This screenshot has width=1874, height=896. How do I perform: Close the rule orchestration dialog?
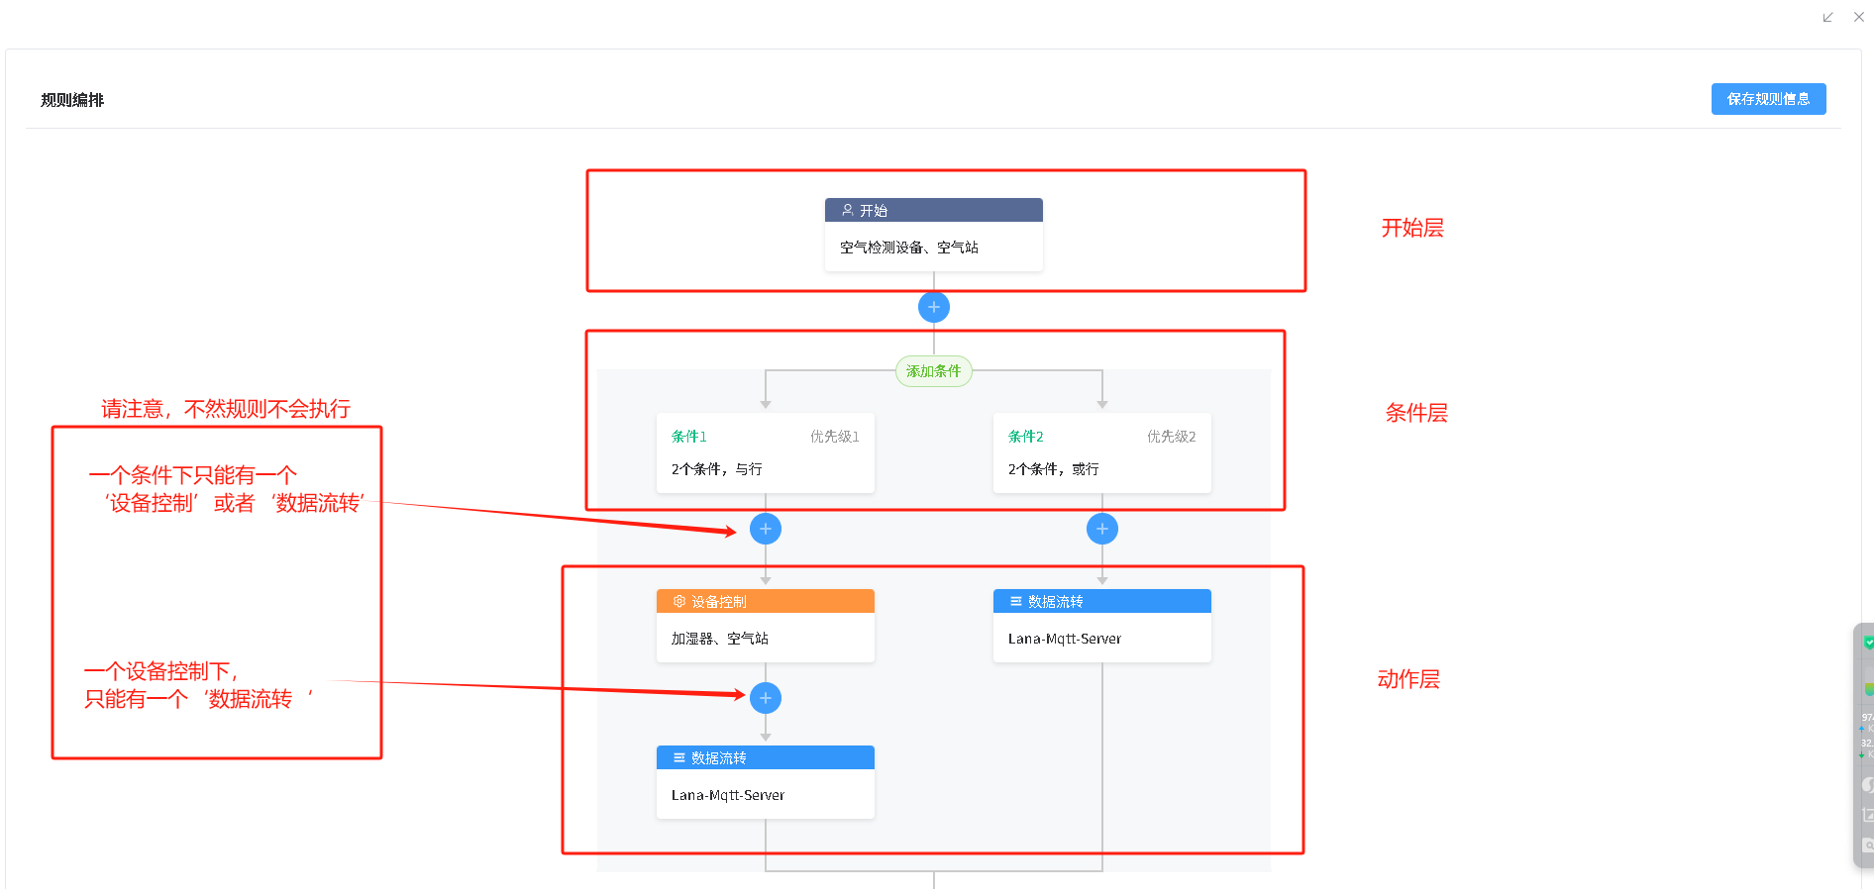(x=1859, y=17)
